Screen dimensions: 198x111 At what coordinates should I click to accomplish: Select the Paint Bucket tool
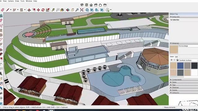62,10
